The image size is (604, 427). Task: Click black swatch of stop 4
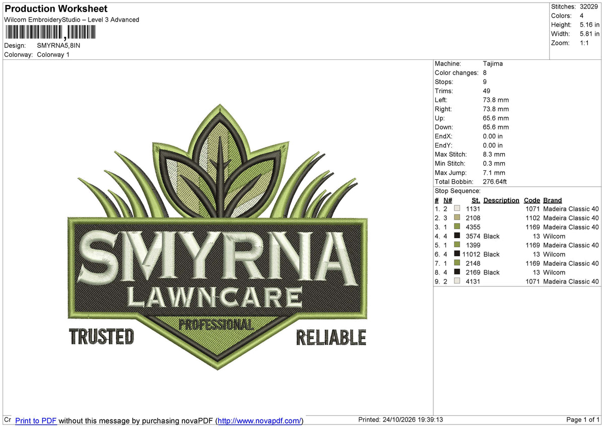click(x=457, y=236)
